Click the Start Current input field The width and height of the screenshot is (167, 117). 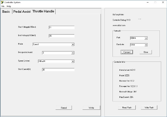pos(58,70)
